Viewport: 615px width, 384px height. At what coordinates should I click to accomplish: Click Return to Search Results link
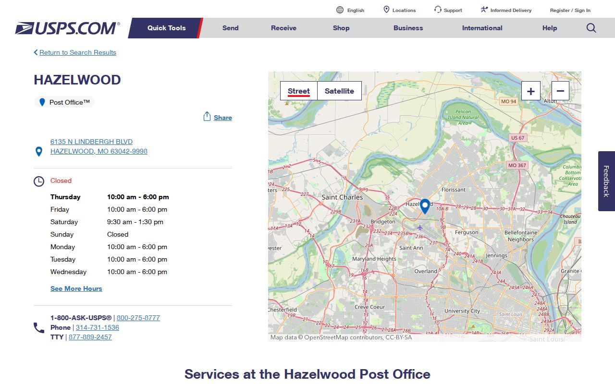[x=78, y=52]
